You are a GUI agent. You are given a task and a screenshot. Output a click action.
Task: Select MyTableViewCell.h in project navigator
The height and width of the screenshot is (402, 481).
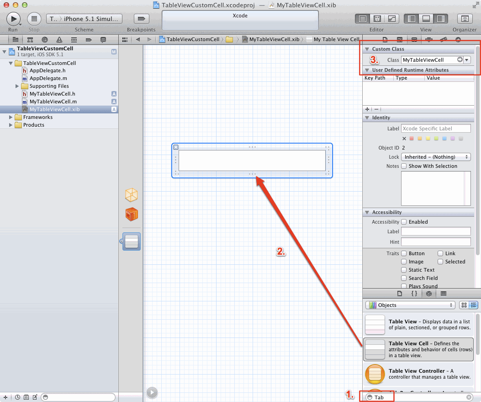tap(52, 94)
